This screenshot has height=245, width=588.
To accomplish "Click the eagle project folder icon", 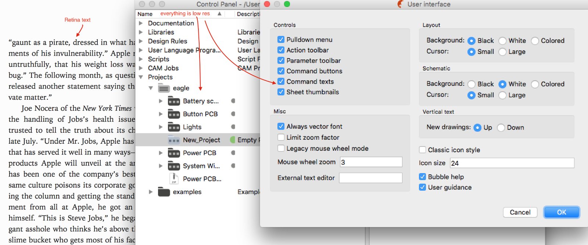I will 164,88.
